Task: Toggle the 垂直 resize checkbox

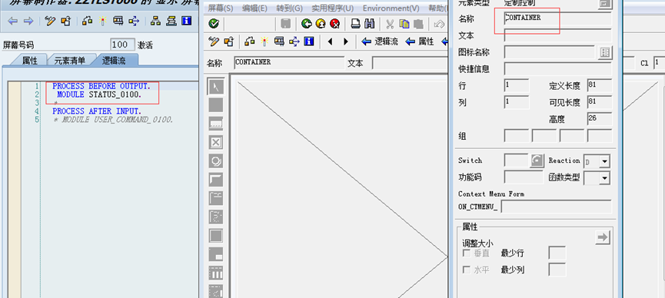Action: tap(467, 253)
